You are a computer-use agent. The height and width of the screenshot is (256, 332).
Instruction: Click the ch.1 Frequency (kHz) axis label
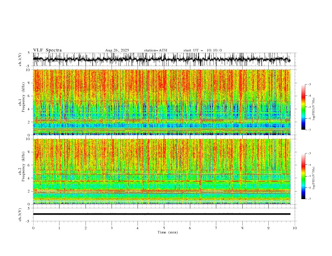23,102
